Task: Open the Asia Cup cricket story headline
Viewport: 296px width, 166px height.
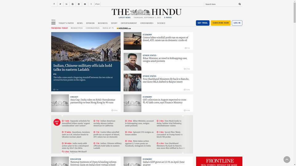Action: pos(93,101)
